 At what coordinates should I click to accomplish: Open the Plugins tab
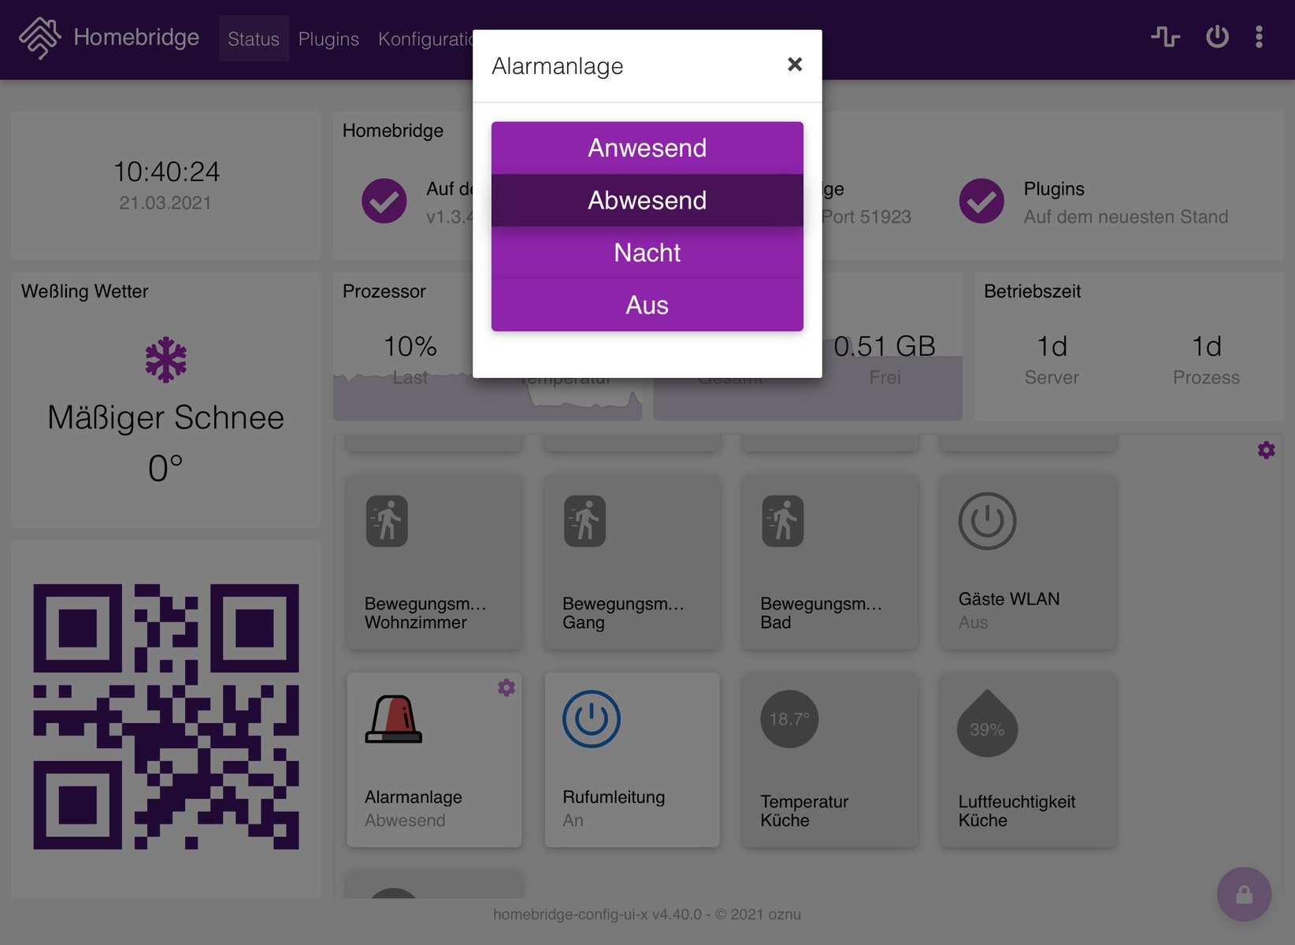click(x=328, y=39)
